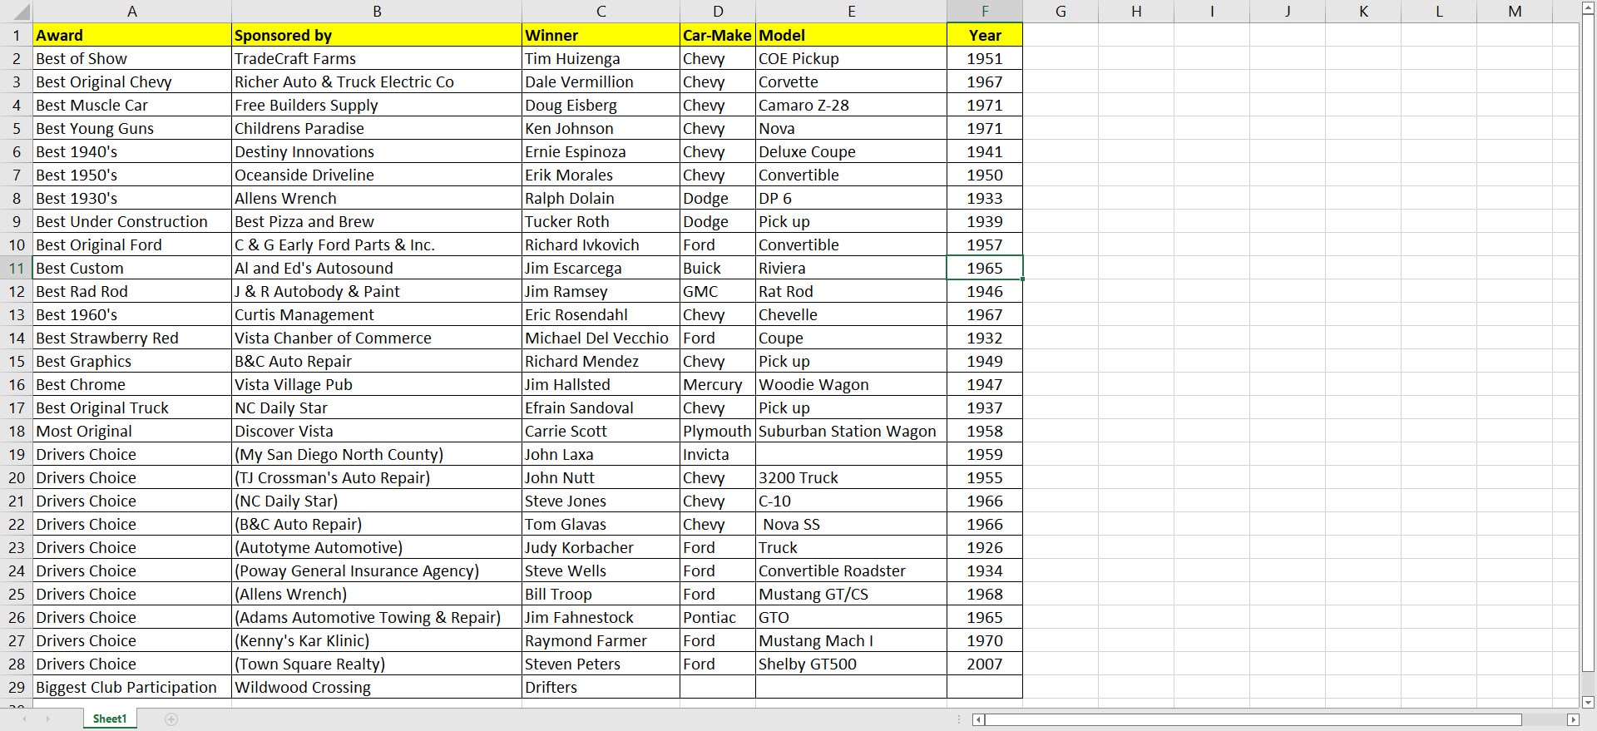Viewport: 1597px width, 731px height.
Task: Select cell 'Tim Huizenga'
Action: tap(601, 58)
